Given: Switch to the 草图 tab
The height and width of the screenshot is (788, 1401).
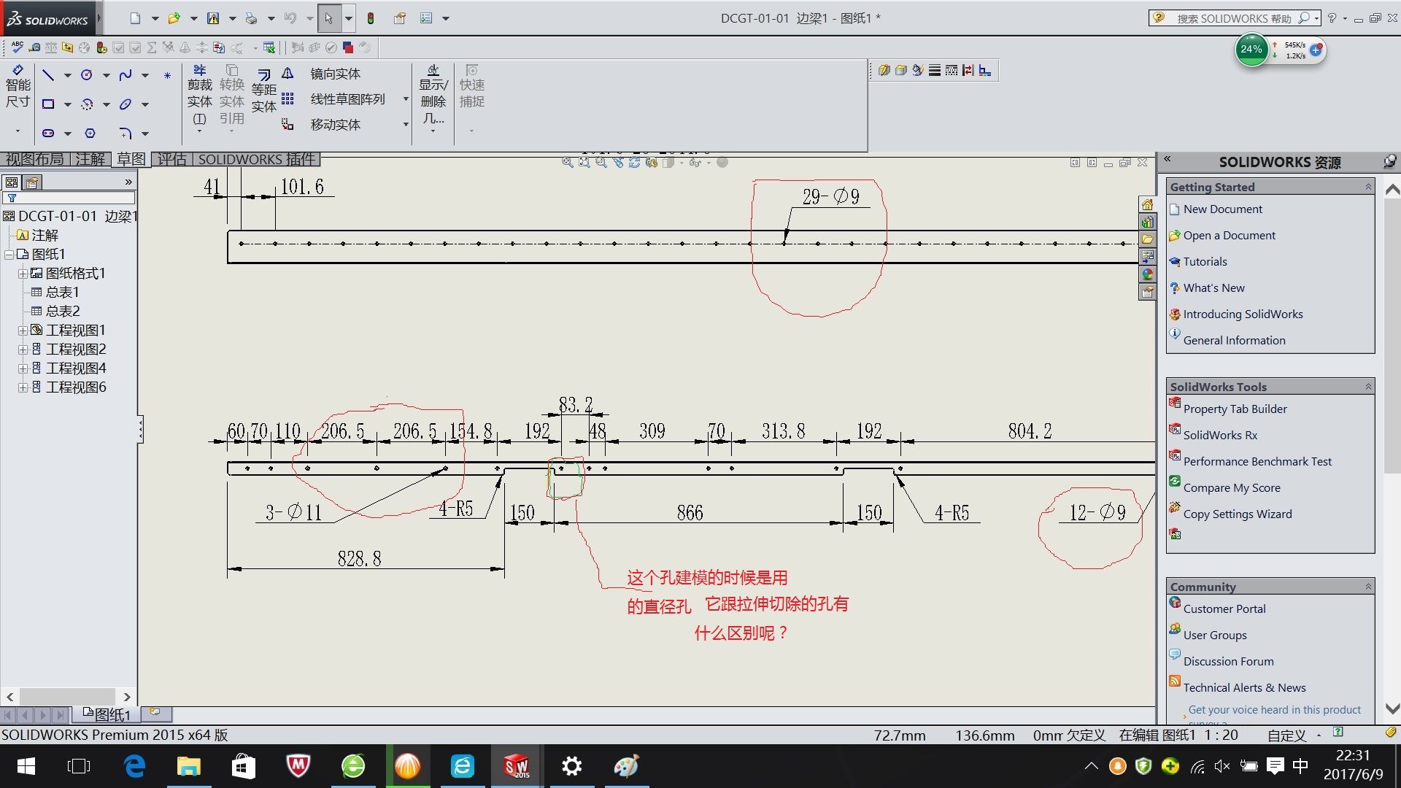Looking at the screenshot, I should click(x=131, y=159).
